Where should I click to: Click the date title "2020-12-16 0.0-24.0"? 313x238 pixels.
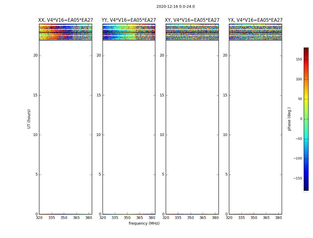click(x=175, y=7)
